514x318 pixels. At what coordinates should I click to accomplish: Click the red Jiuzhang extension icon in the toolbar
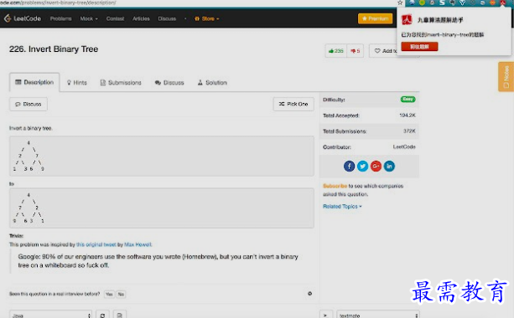503,3
